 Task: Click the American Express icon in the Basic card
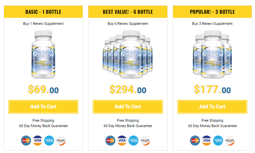pyautogui.click(x=49, y=141)
